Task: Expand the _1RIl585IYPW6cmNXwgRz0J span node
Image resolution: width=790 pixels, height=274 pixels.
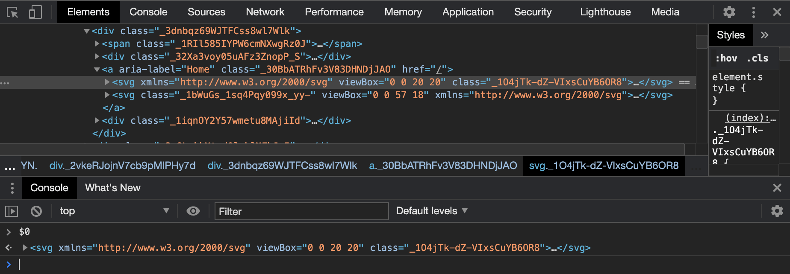Action: click(x=97, y=44)
